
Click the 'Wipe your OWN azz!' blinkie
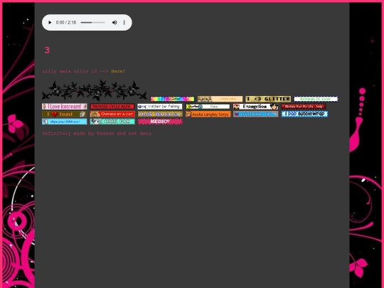click(65, 122)
